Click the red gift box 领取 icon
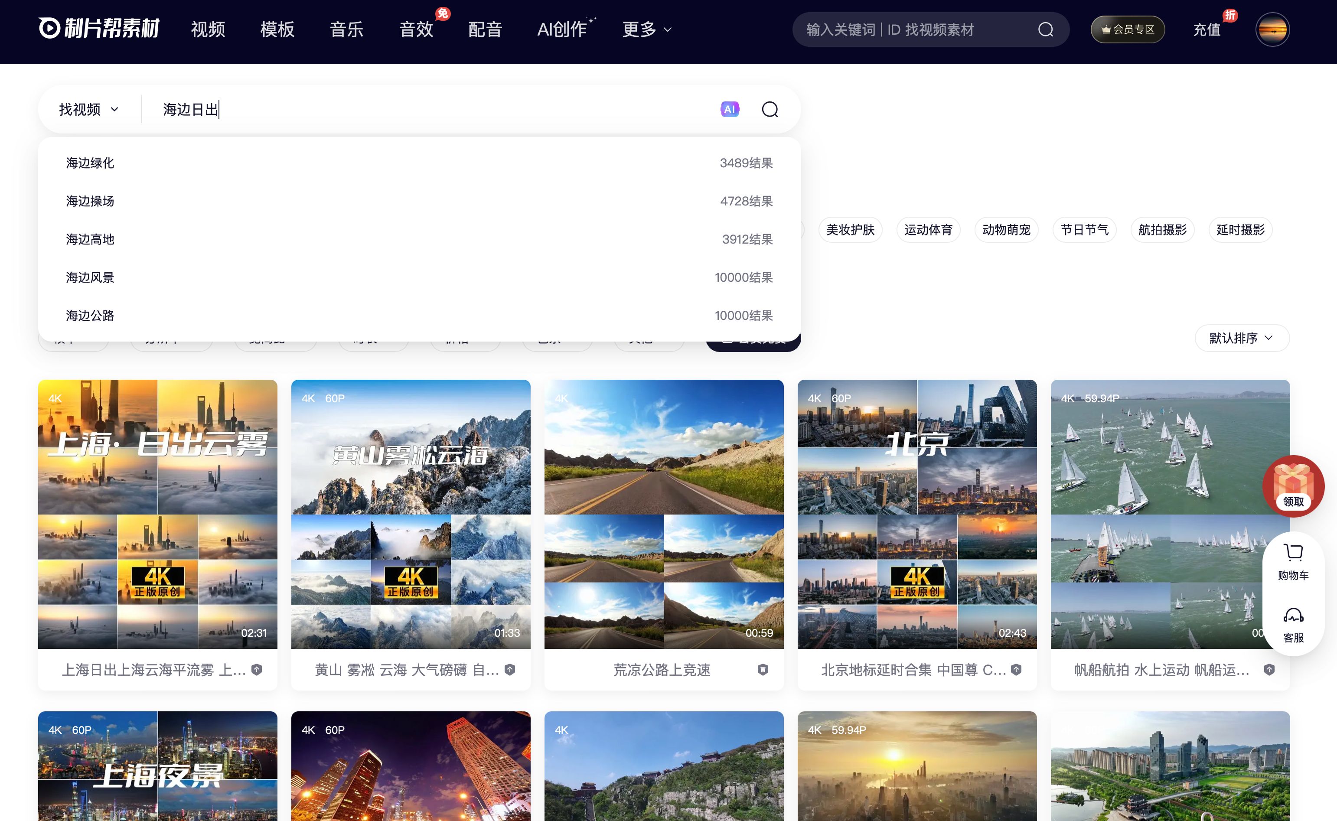The image size is (1337, 821). pyautogui.click(x=1293, y=485)
